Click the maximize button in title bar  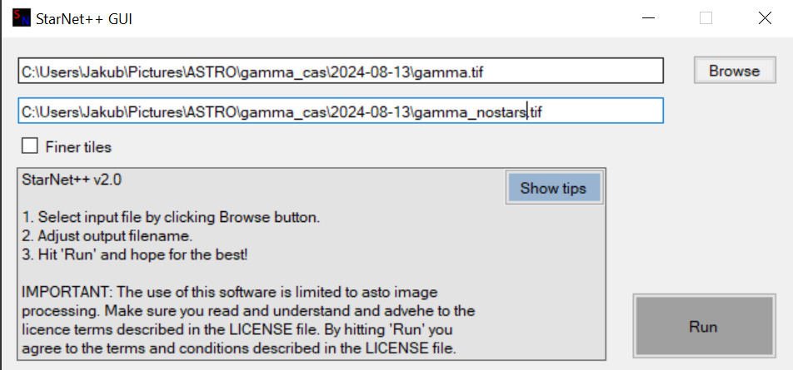pos(706,18)
